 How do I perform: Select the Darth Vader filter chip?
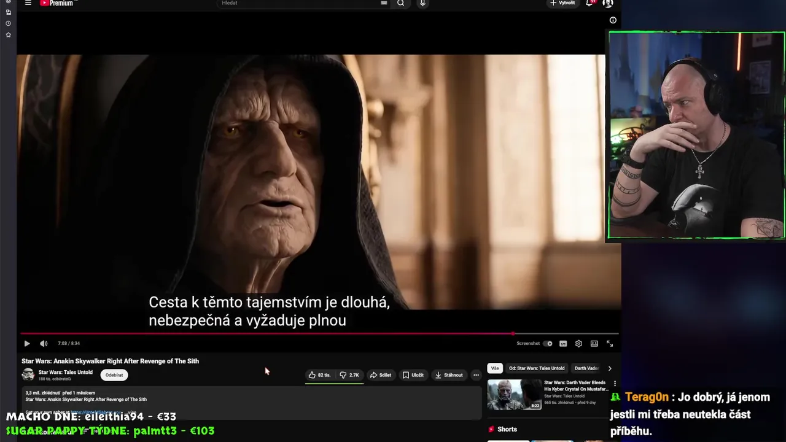click(586, 368)
